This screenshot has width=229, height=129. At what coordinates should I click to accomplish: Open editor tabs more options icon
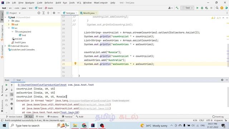point(227,13)
